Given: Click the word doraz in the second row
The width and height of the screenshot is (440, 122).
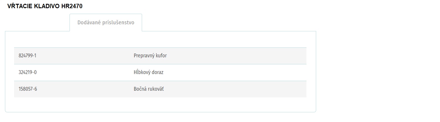Looking at the screenshot, I should (158, 72).
